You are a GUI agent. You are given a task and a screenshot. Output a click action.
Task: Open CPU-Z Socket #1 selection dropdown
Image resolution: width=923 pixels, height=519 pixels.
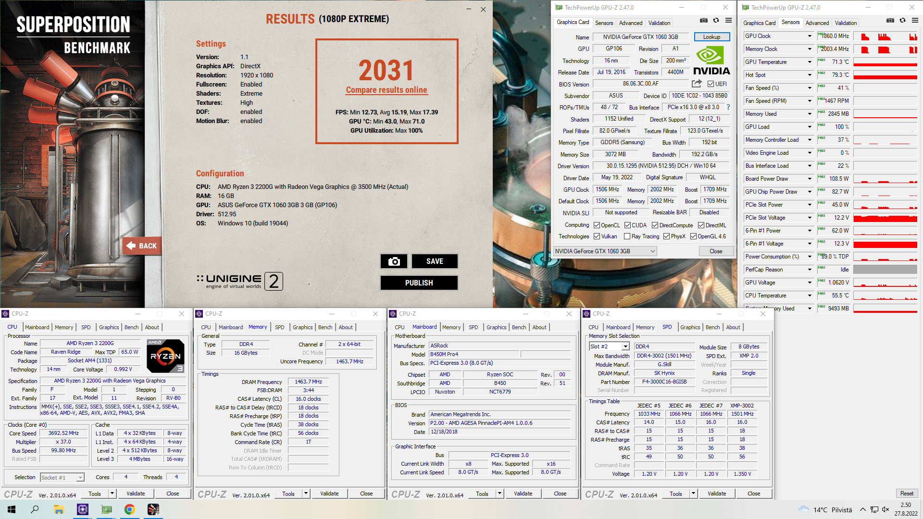point(62,477)
